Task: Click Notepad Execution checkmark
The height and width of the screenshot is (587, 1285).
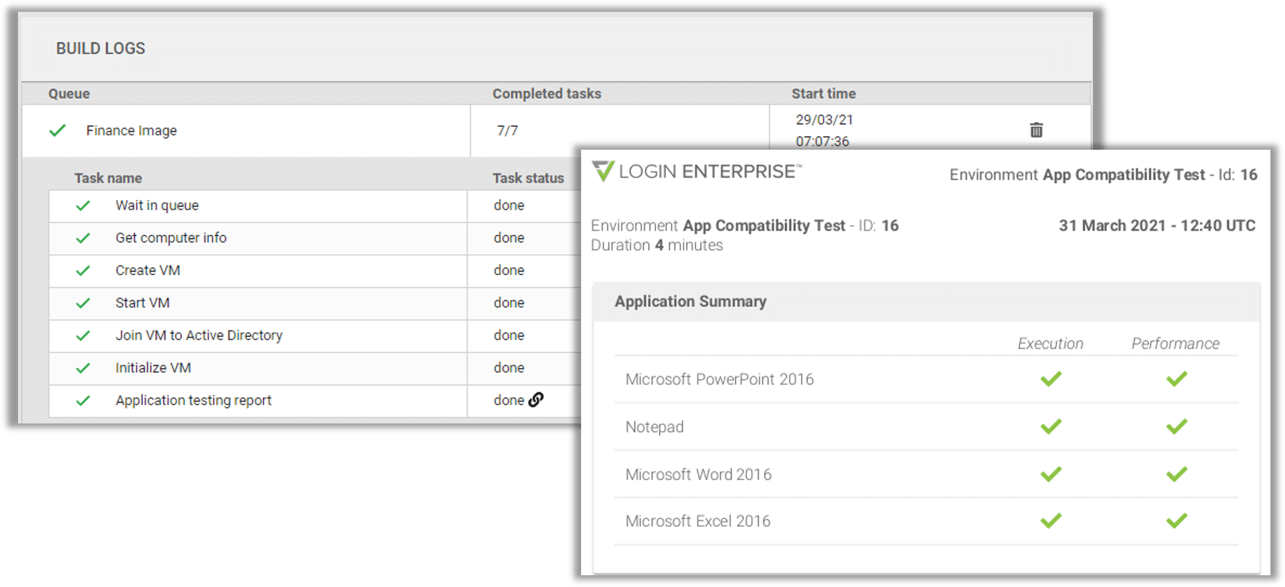Action: [x=1051, y=426]
